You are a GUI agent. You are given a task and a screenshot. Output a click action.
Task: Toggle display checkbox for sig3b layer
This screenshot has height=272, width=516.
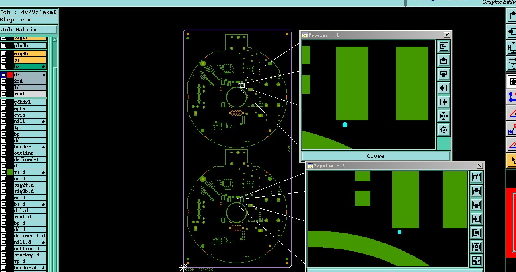tap(4, 54)
